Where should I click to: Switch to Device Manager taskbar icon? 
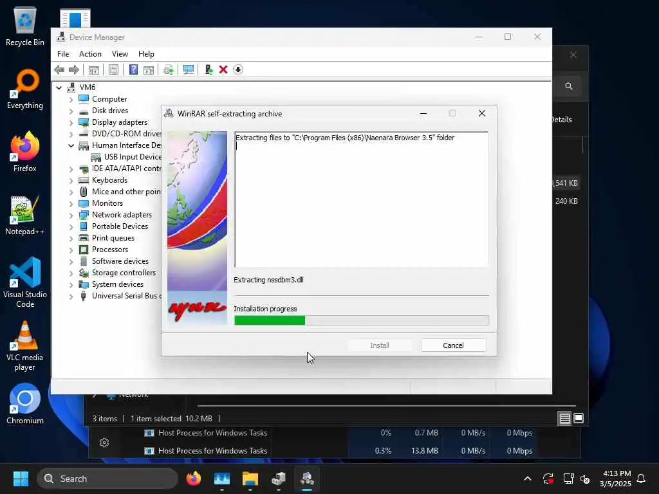(279, 479)
